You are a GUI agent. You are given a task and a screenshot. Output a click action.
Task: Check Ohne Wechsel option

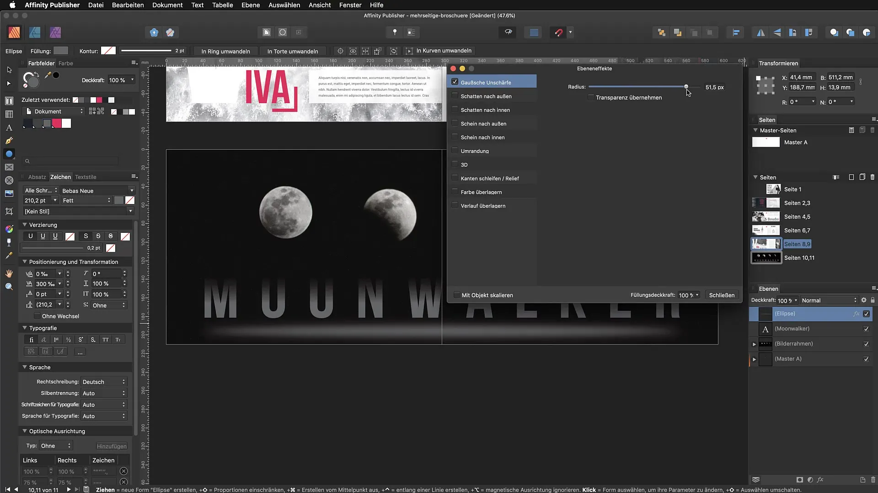point(37,316)
